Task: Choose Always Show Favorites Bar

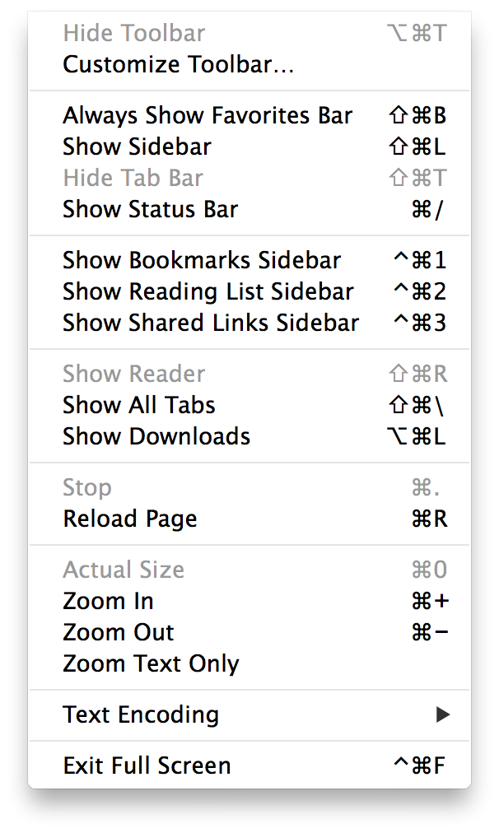Action: point(208,115)
